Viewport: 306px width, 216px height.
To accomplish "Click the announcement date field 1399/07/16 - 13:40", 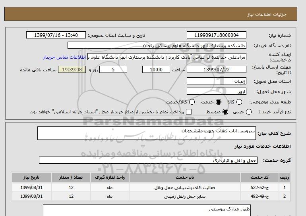I will 56,35.
